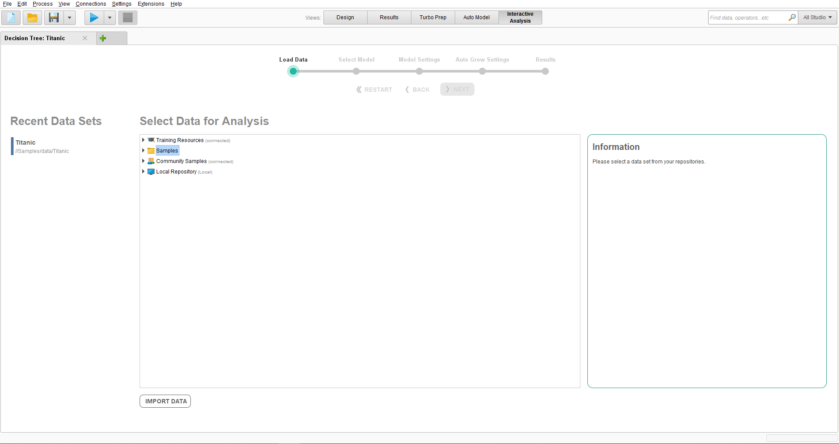839x444 pixels.
Task: Click the Import Data button
Action: pos(165,401)
